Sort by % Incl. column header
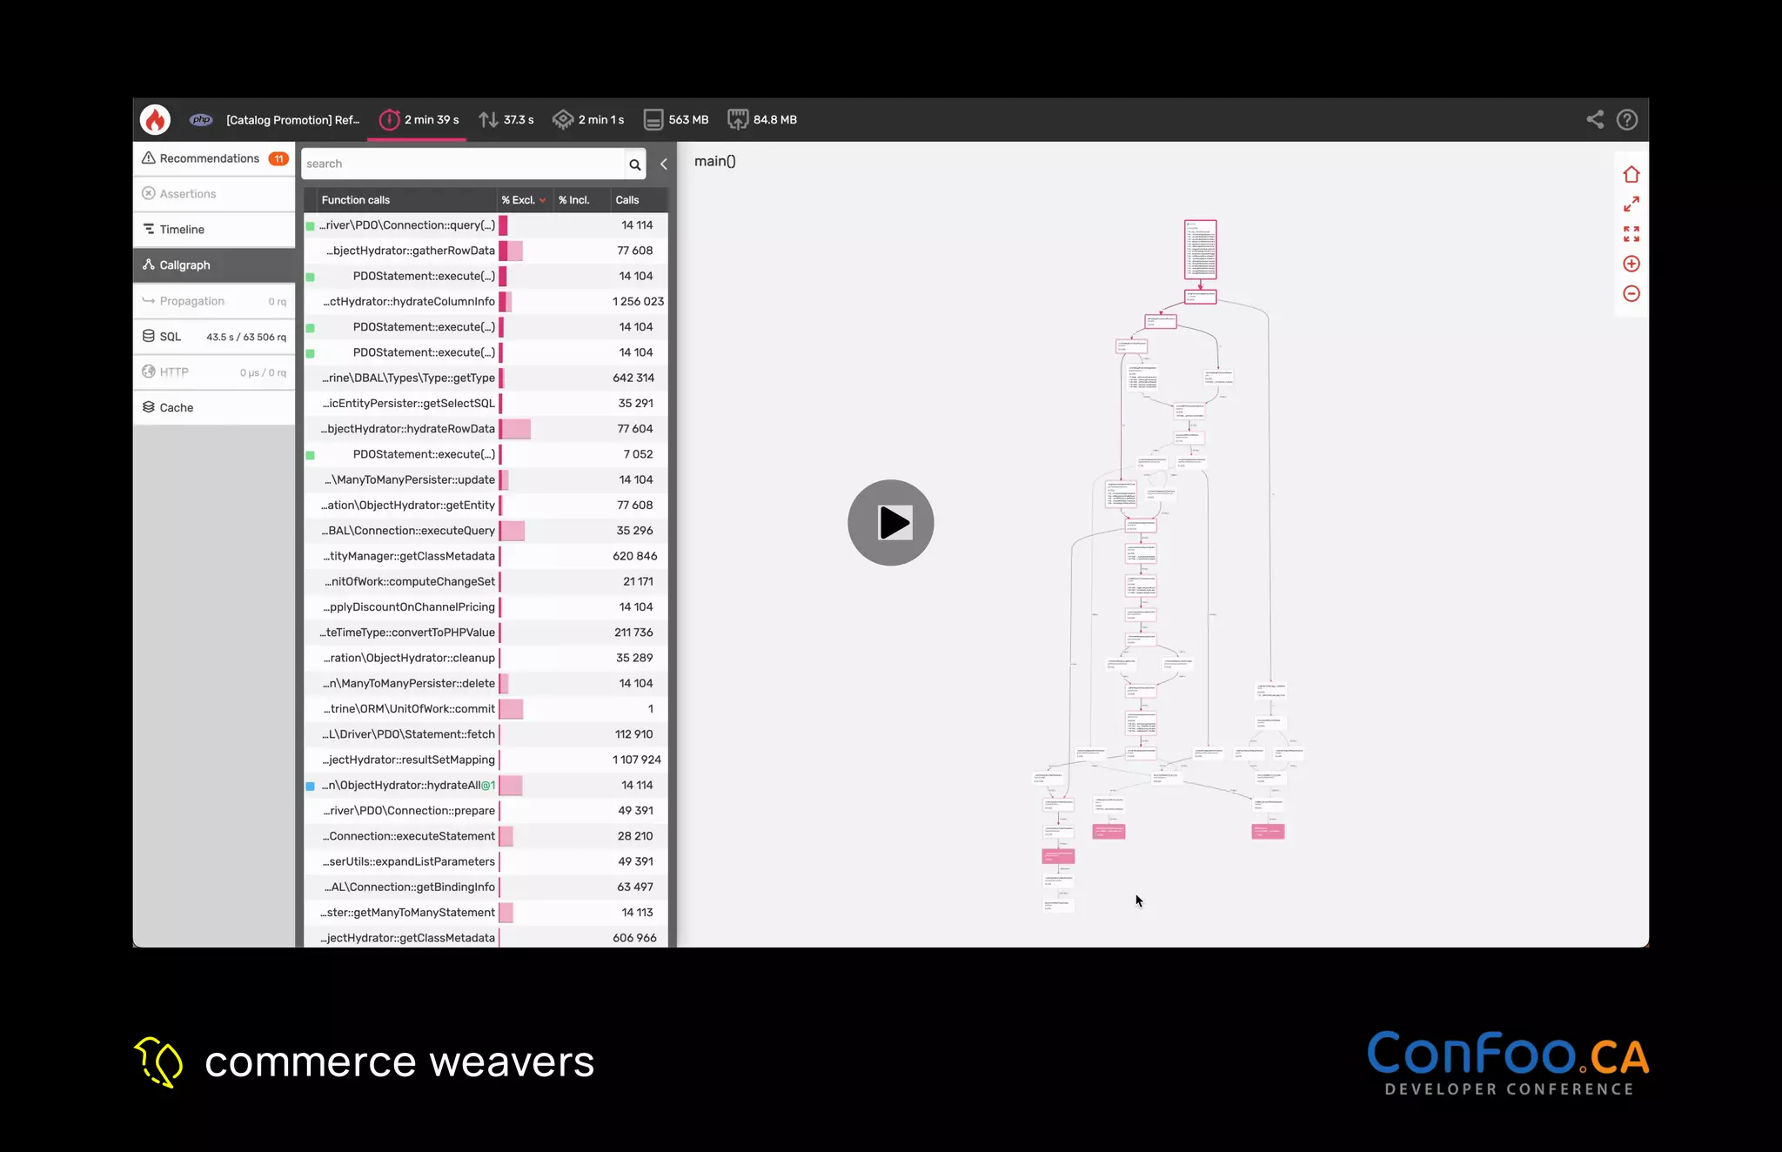Viewport: 1782px width, 1152px height. 573,200
